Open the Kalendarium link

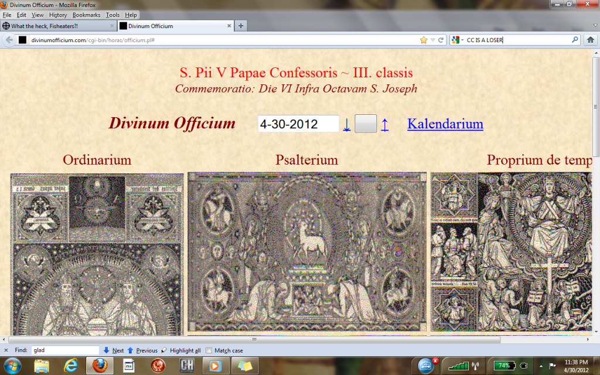coord(445,124)
